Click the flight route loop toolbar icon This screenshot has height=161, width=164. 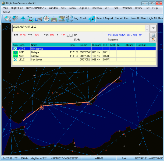pos(30,19)
